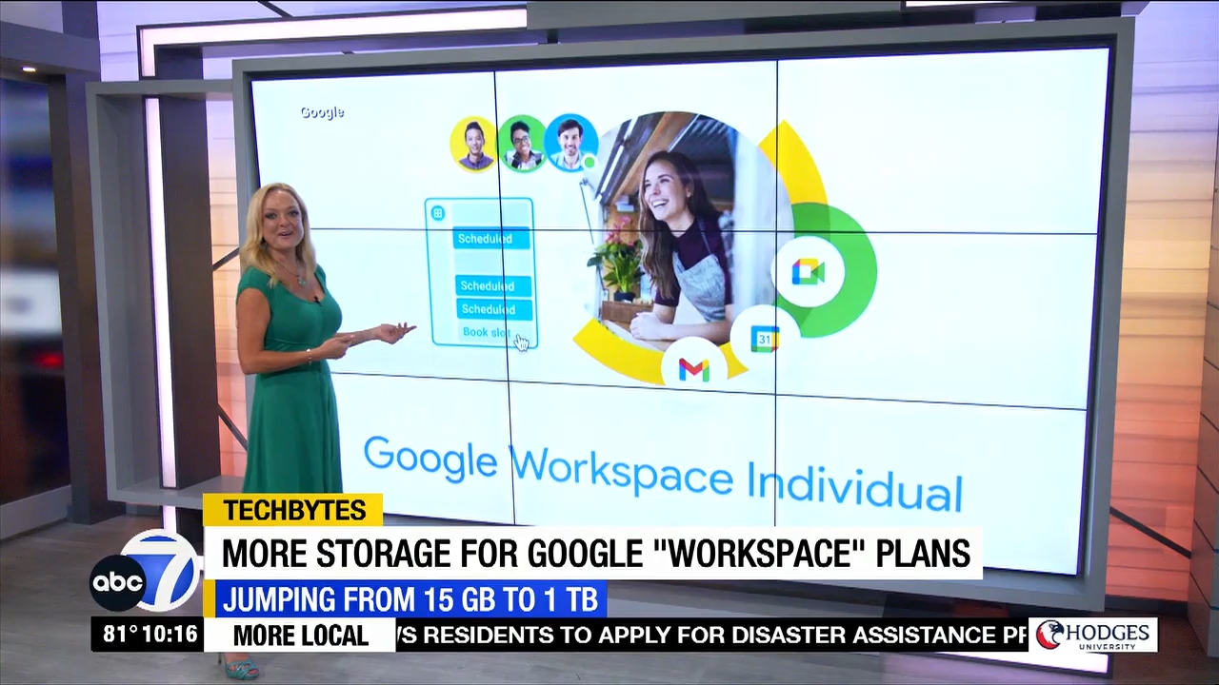Click the Scheduled slot directly above Book slot
The width and height of the screenshot is (1219, 685).
tap(494, 309)
